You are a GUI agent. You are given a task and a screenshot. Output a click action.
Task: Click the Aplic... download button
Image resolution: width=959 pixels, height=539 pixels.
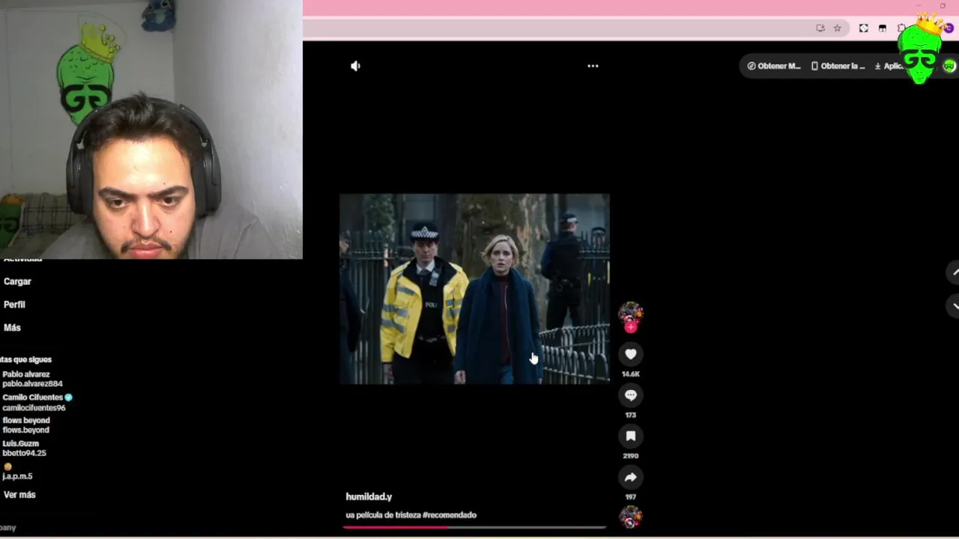coord(889,66)
